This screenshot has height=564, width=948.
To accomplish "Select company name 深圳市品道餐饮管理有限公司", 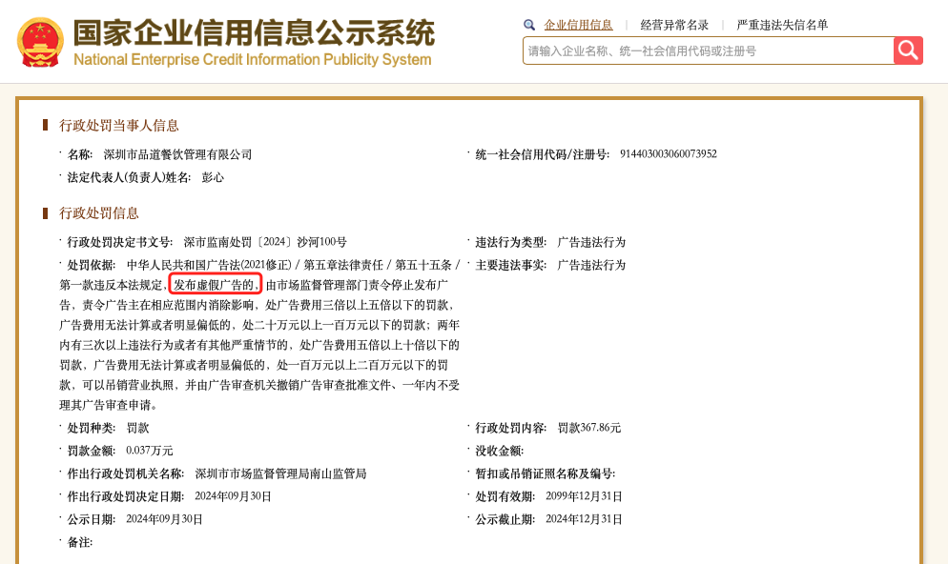I will click(177, 154).
